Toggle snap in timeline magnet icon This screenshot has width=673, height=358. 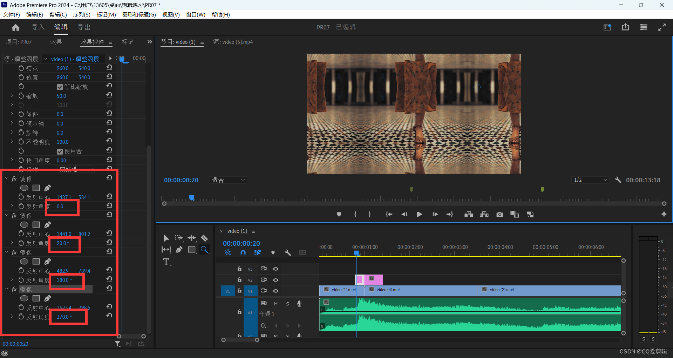pyautogui.click(x=243, y=252)
